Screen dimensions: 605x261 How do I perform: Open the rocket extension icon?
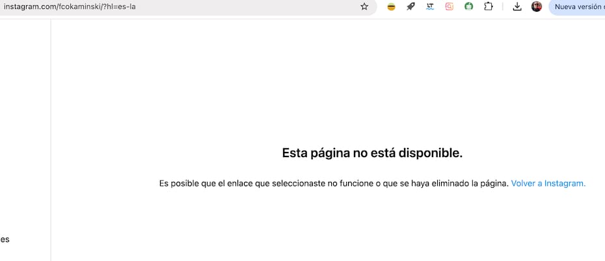[410, 6]
